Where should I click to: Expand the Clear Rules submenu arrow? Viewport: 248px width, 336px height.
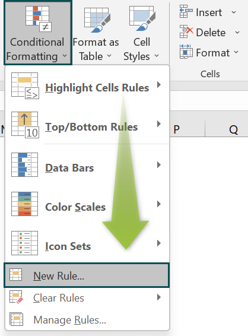(x=158, y=297)
